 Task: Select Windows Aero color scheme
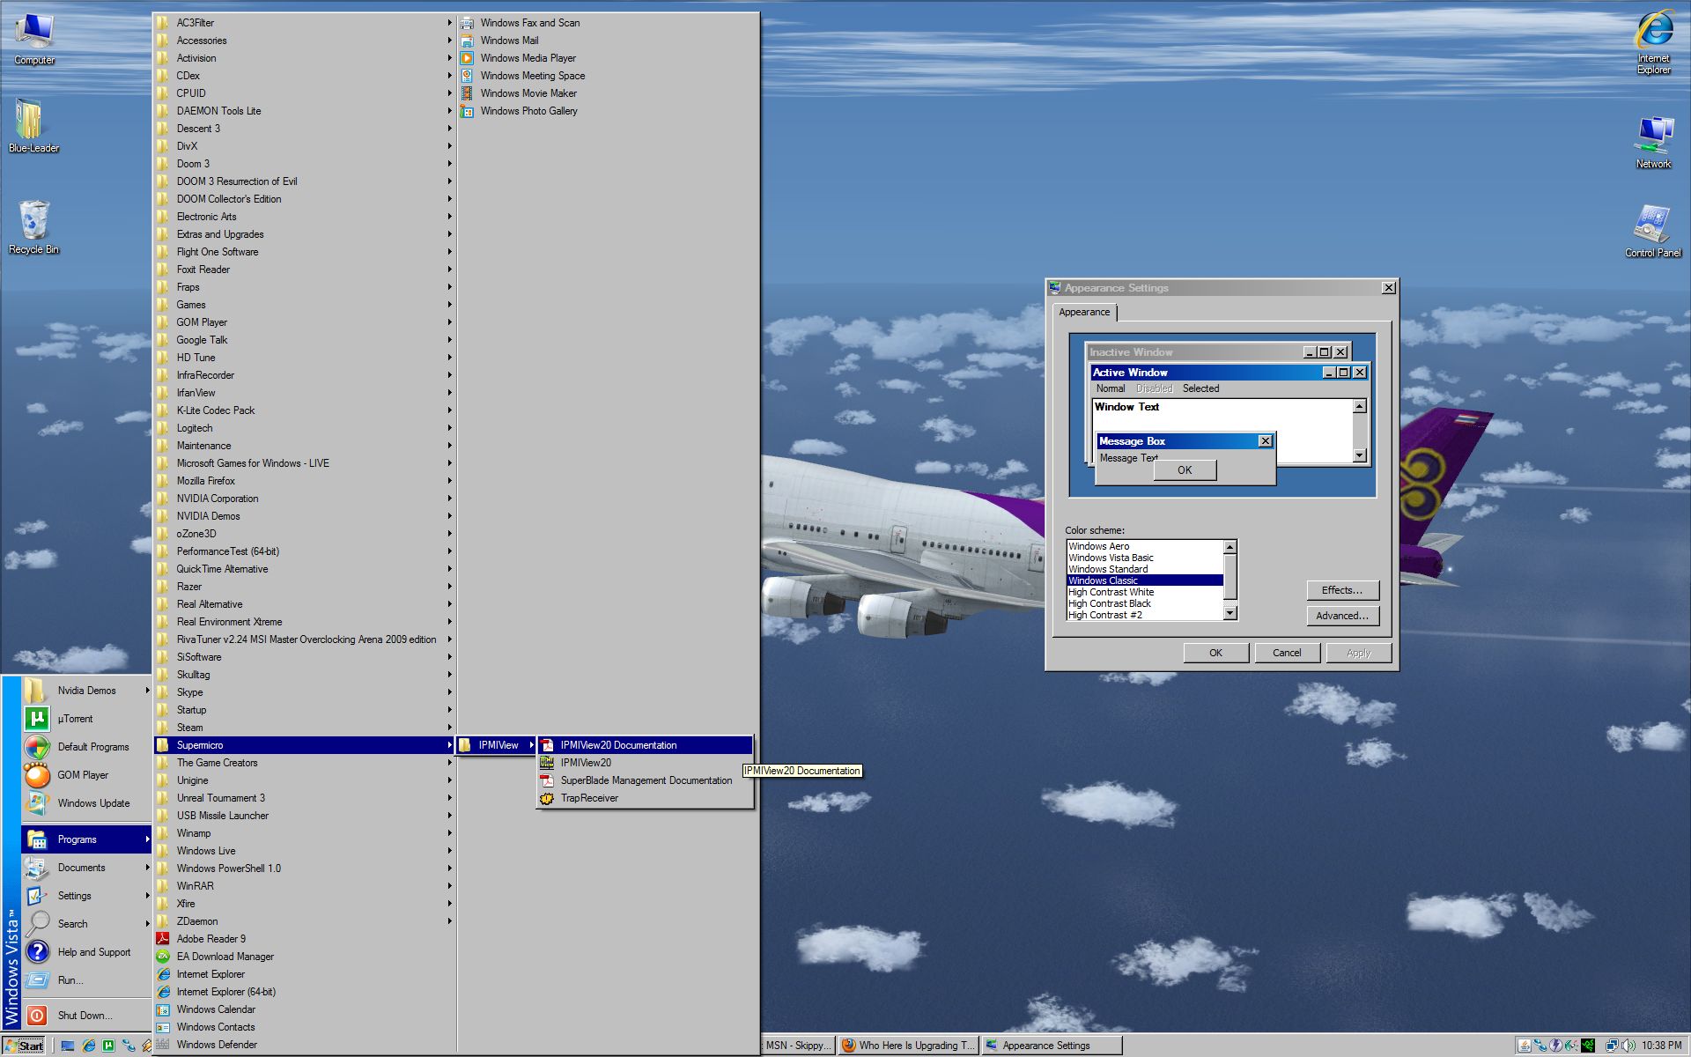click(1098, 546)
